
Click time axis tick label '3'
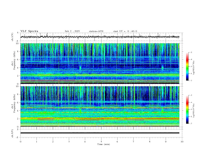pyautogui.click(x=69, y=142)
